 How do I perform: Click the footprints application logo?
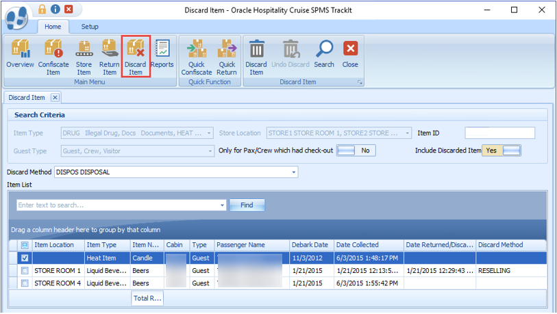coord(16,17)
